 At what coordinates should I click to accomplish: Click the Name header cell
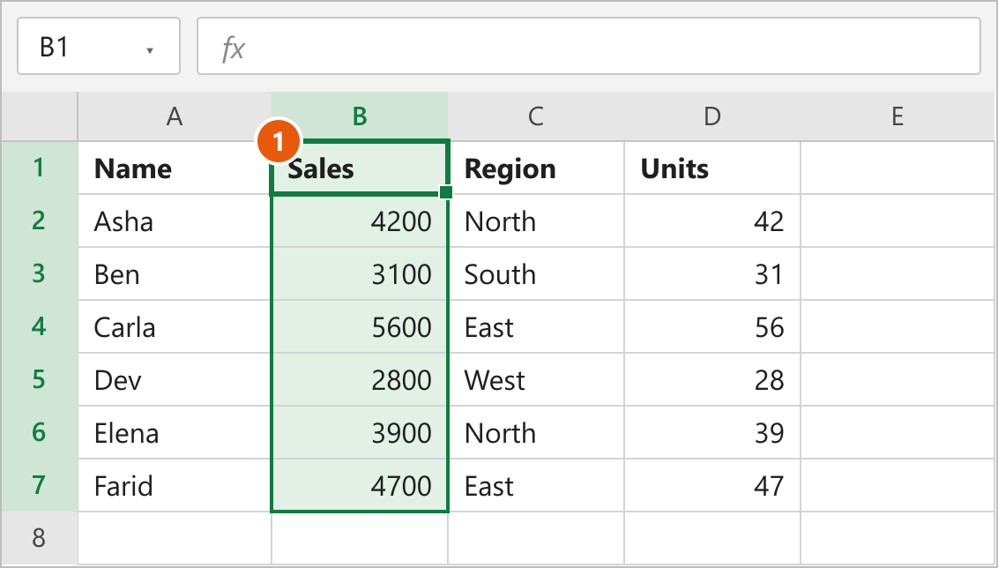(175, 168)
